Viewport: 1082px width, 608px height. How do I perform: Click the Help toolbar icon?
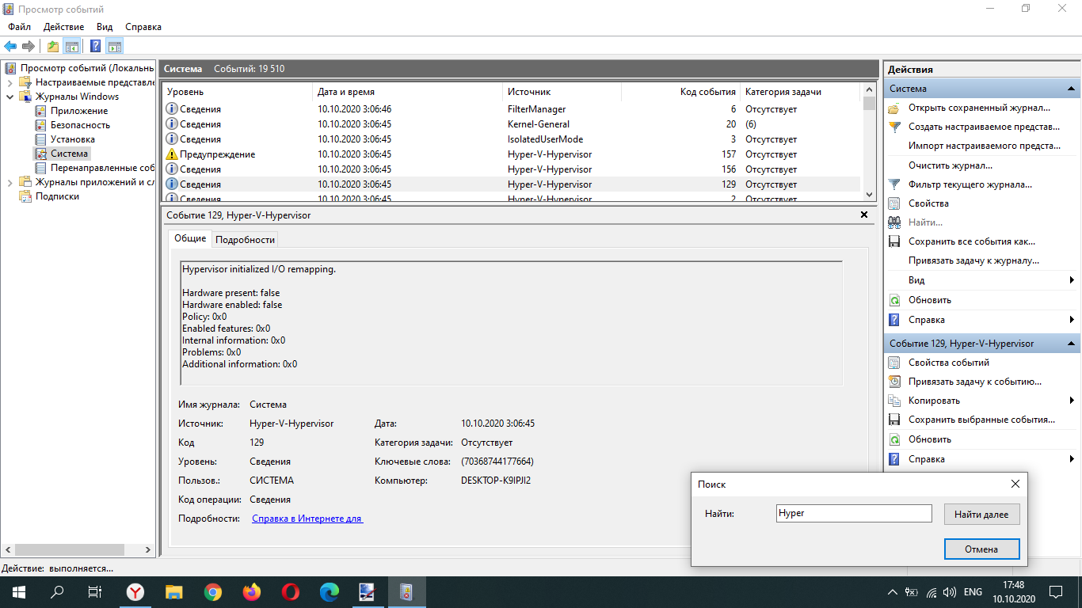[96, 46]
